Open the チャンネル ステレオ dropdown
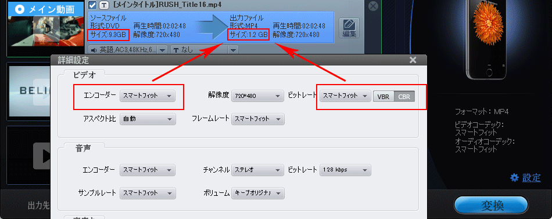This screenshot has height=219, width=552. click(x=257, y=170)
